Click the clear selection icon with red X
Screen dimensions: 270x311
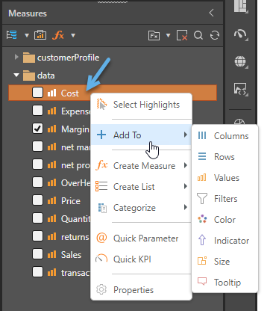point(182,35)
